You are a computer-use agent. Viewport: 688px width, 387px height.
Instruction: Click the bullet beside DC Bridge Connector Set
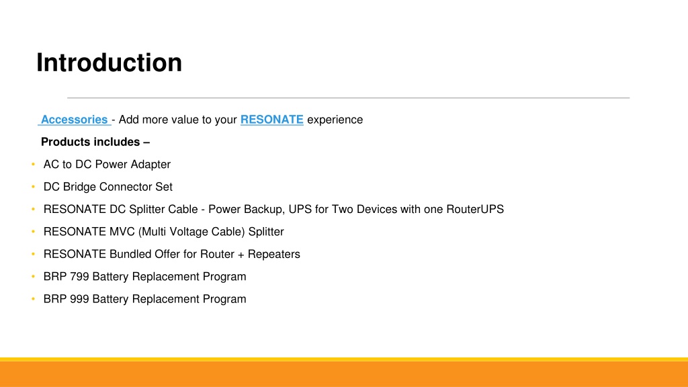[x=34, y=187]
